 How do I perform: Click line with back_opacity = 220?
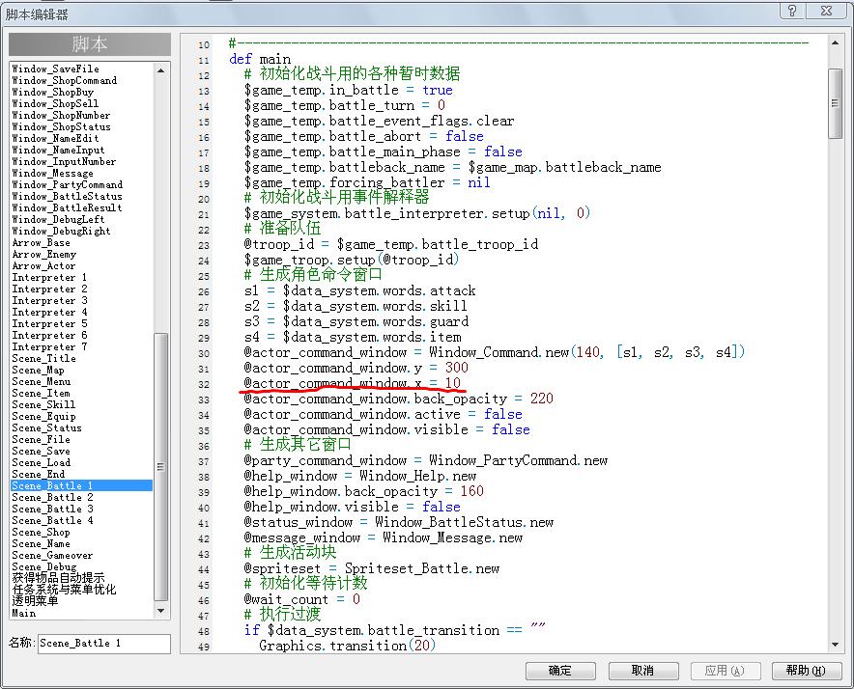click(399, 399)
